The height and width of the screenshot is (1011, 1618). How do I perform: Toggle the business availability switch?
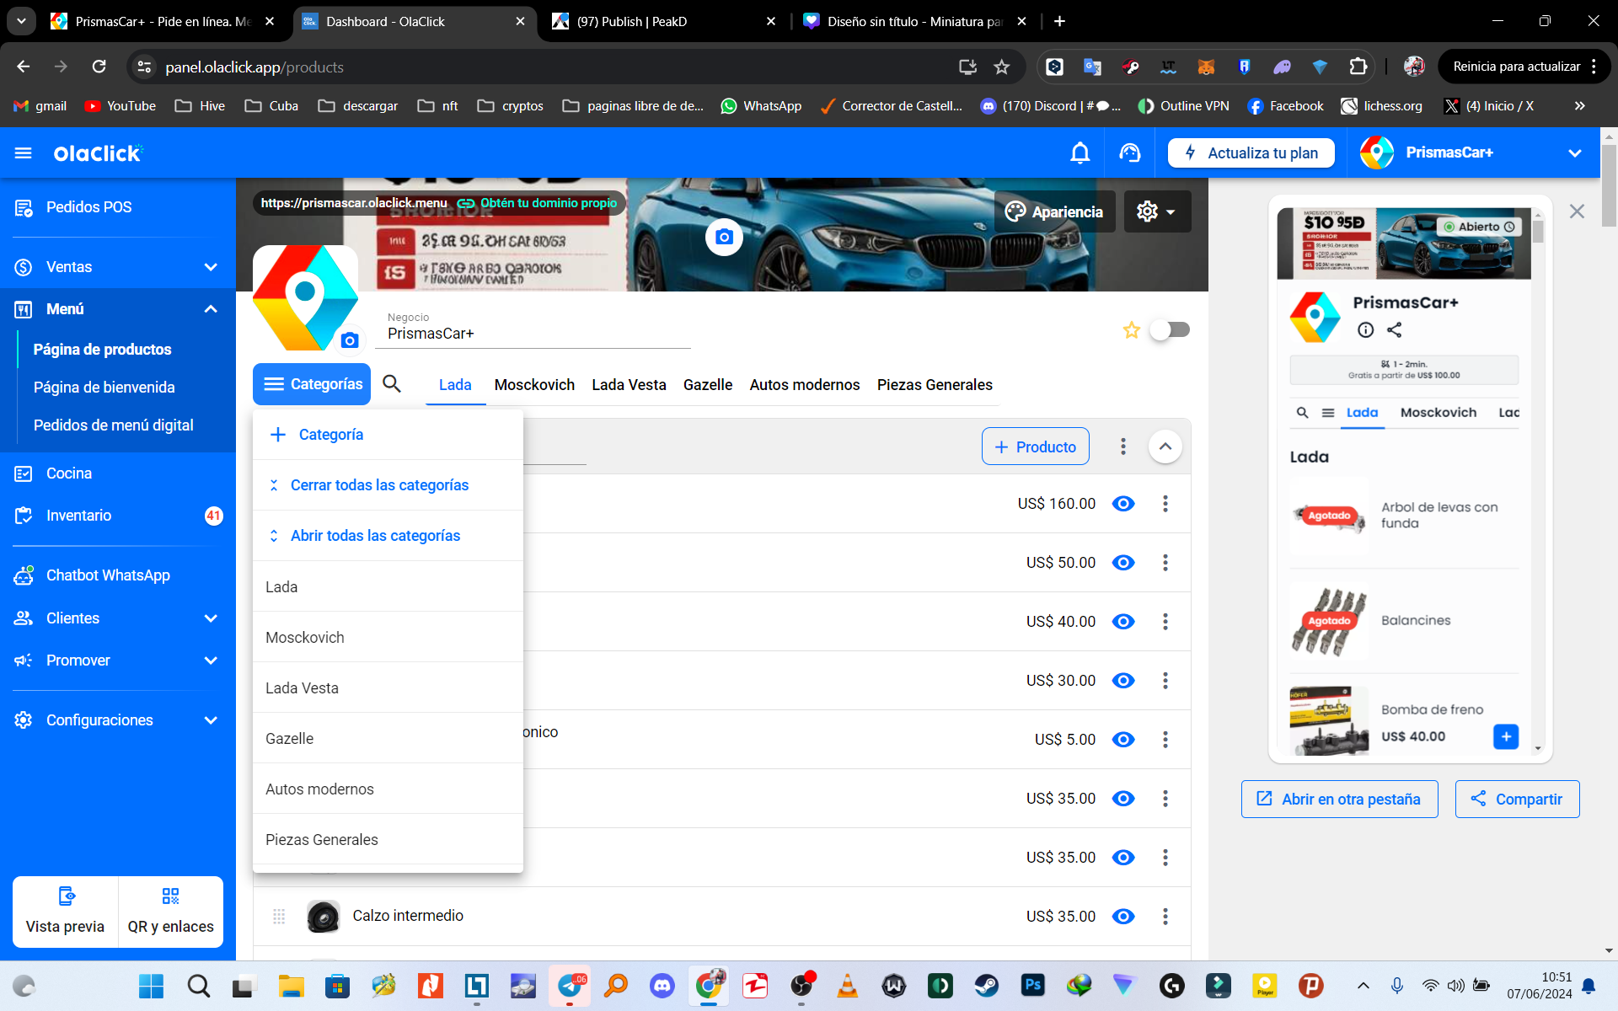click(x=1171, y=329)
